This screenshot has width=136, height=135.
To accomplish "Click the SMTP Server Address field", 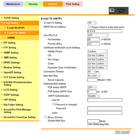I will coord(105,31).
